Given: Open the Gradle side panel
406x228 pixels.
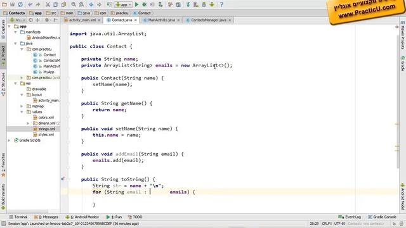Looking at the screenshot, I should coord(403,63).
